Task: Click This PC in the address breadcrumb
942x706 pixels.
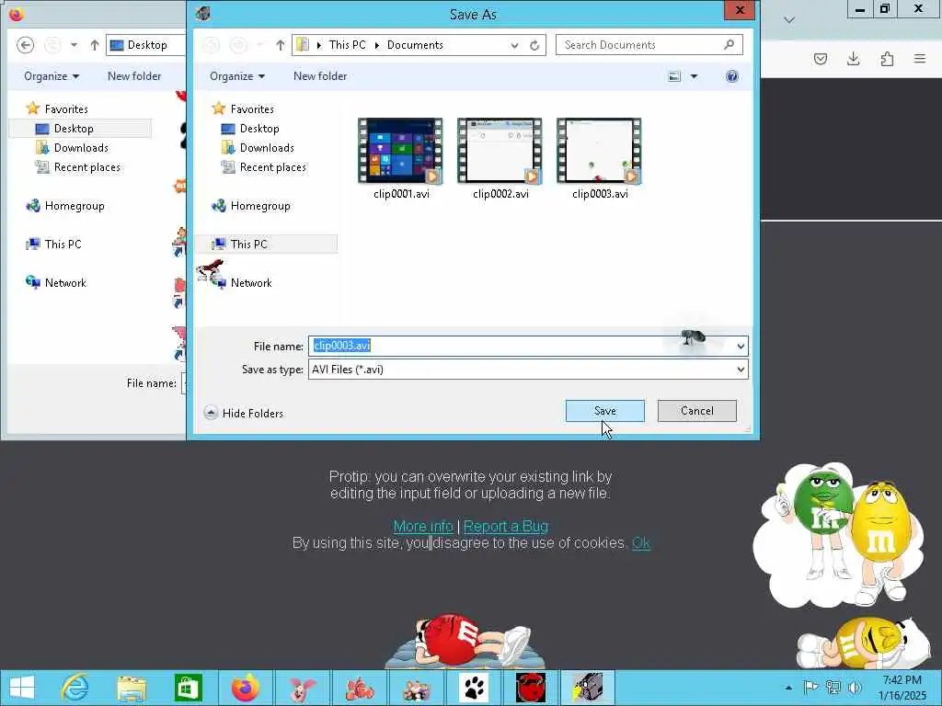Action: [347, 45]
